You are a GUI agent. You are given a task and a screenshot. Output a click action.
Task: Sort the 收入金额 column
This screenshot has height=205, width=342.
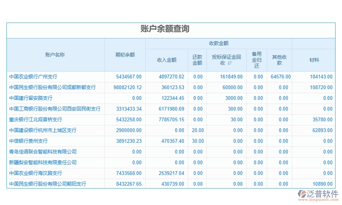click(166, 60)
